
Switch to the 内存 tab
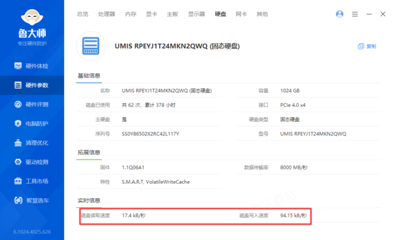coord(130,14)
